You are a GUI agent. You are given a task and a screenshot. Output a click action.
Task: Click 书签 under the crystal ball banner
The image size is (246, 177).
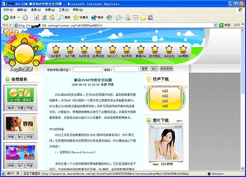point(30,166)
